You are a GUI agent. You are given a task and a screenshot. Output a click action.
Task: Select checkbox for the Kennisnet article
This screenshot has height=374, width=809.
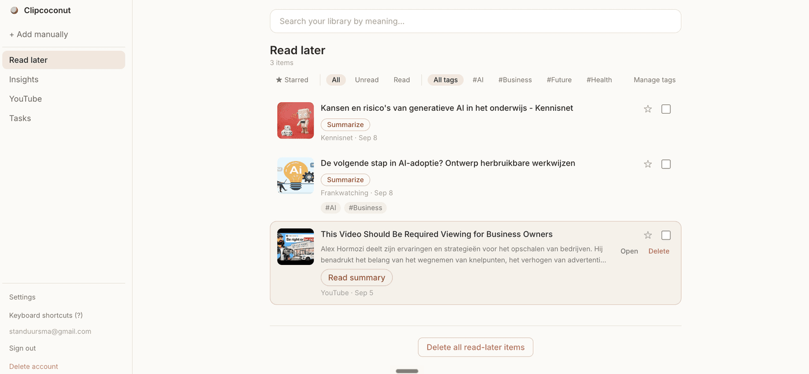tap(666, 109)
